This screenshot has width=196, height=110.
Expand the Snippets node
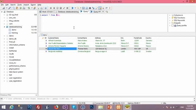170,23
